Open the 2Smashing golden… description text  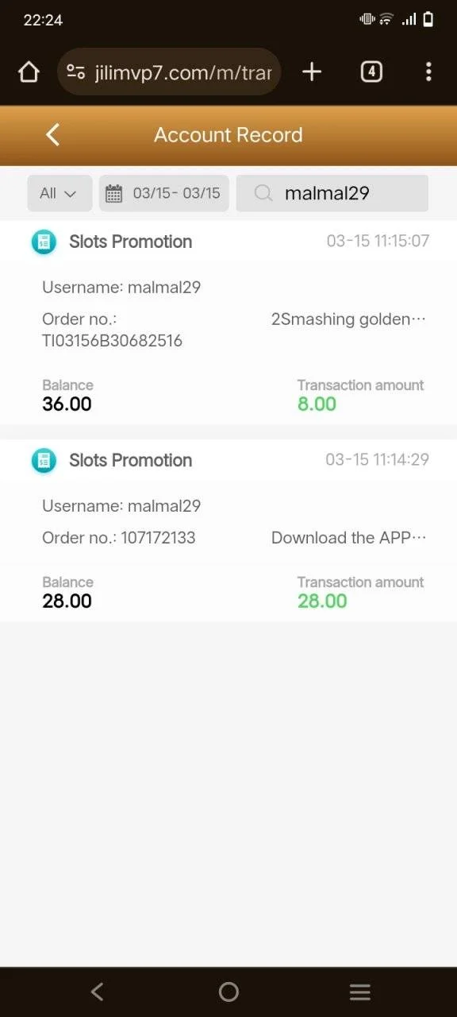tap(349, 319)
